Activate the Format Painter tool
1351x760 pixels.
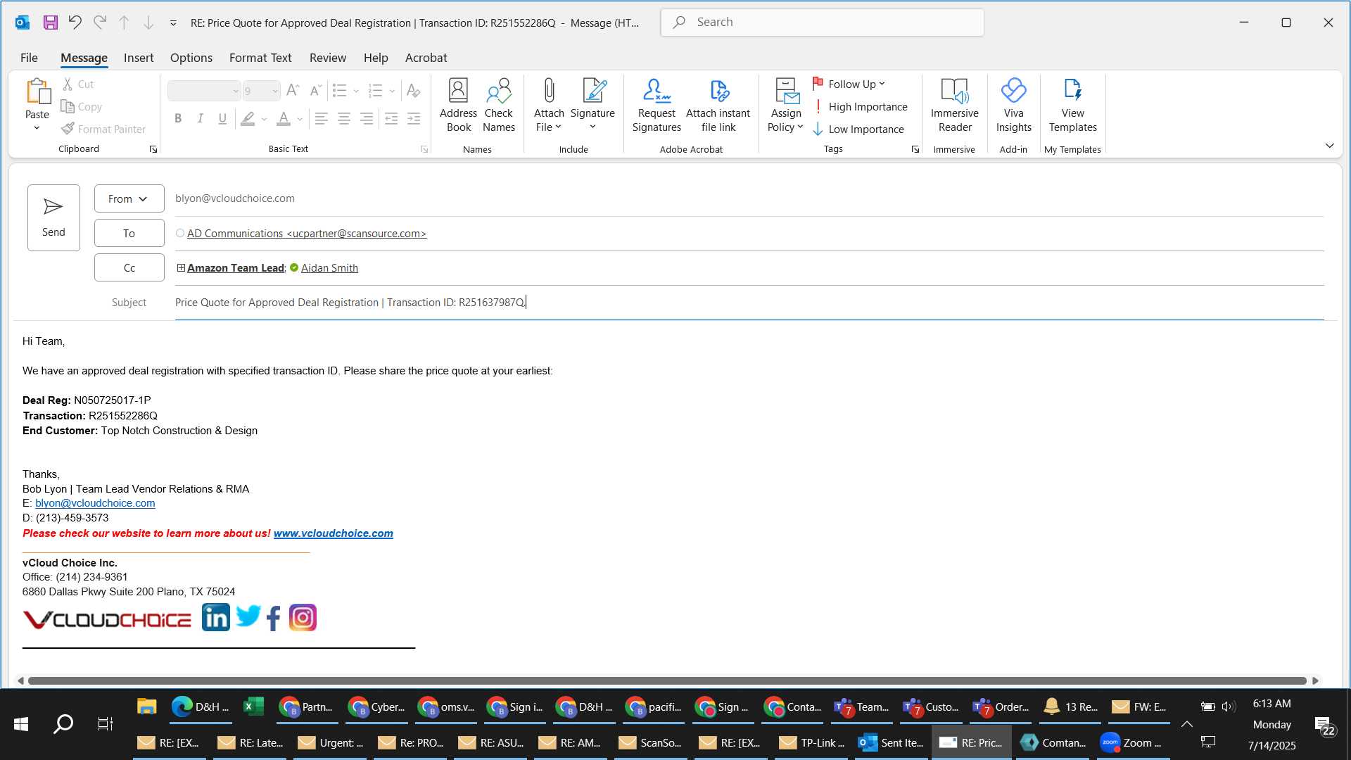coord(103,129)
